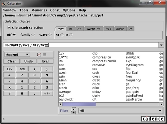This screenshot has height=124, width=167.
Task: Click the plus keypad button
Action: tap(10, 75)
